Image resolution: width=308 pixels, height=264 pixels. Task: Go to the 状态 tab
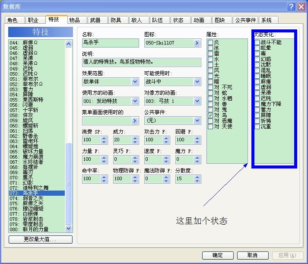click(x=181, y=20)
